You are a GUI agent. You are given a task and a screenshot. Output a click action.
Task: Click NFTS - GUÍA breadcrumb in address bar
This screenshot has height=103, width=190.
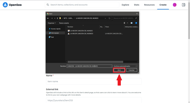click(x=68, y=18)
